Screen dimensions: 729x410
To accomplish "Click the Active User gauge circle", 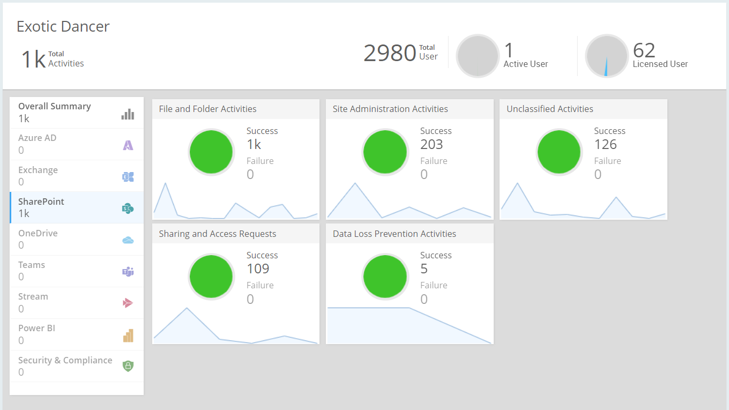I will pyautogui.click(x=477, y=56).
